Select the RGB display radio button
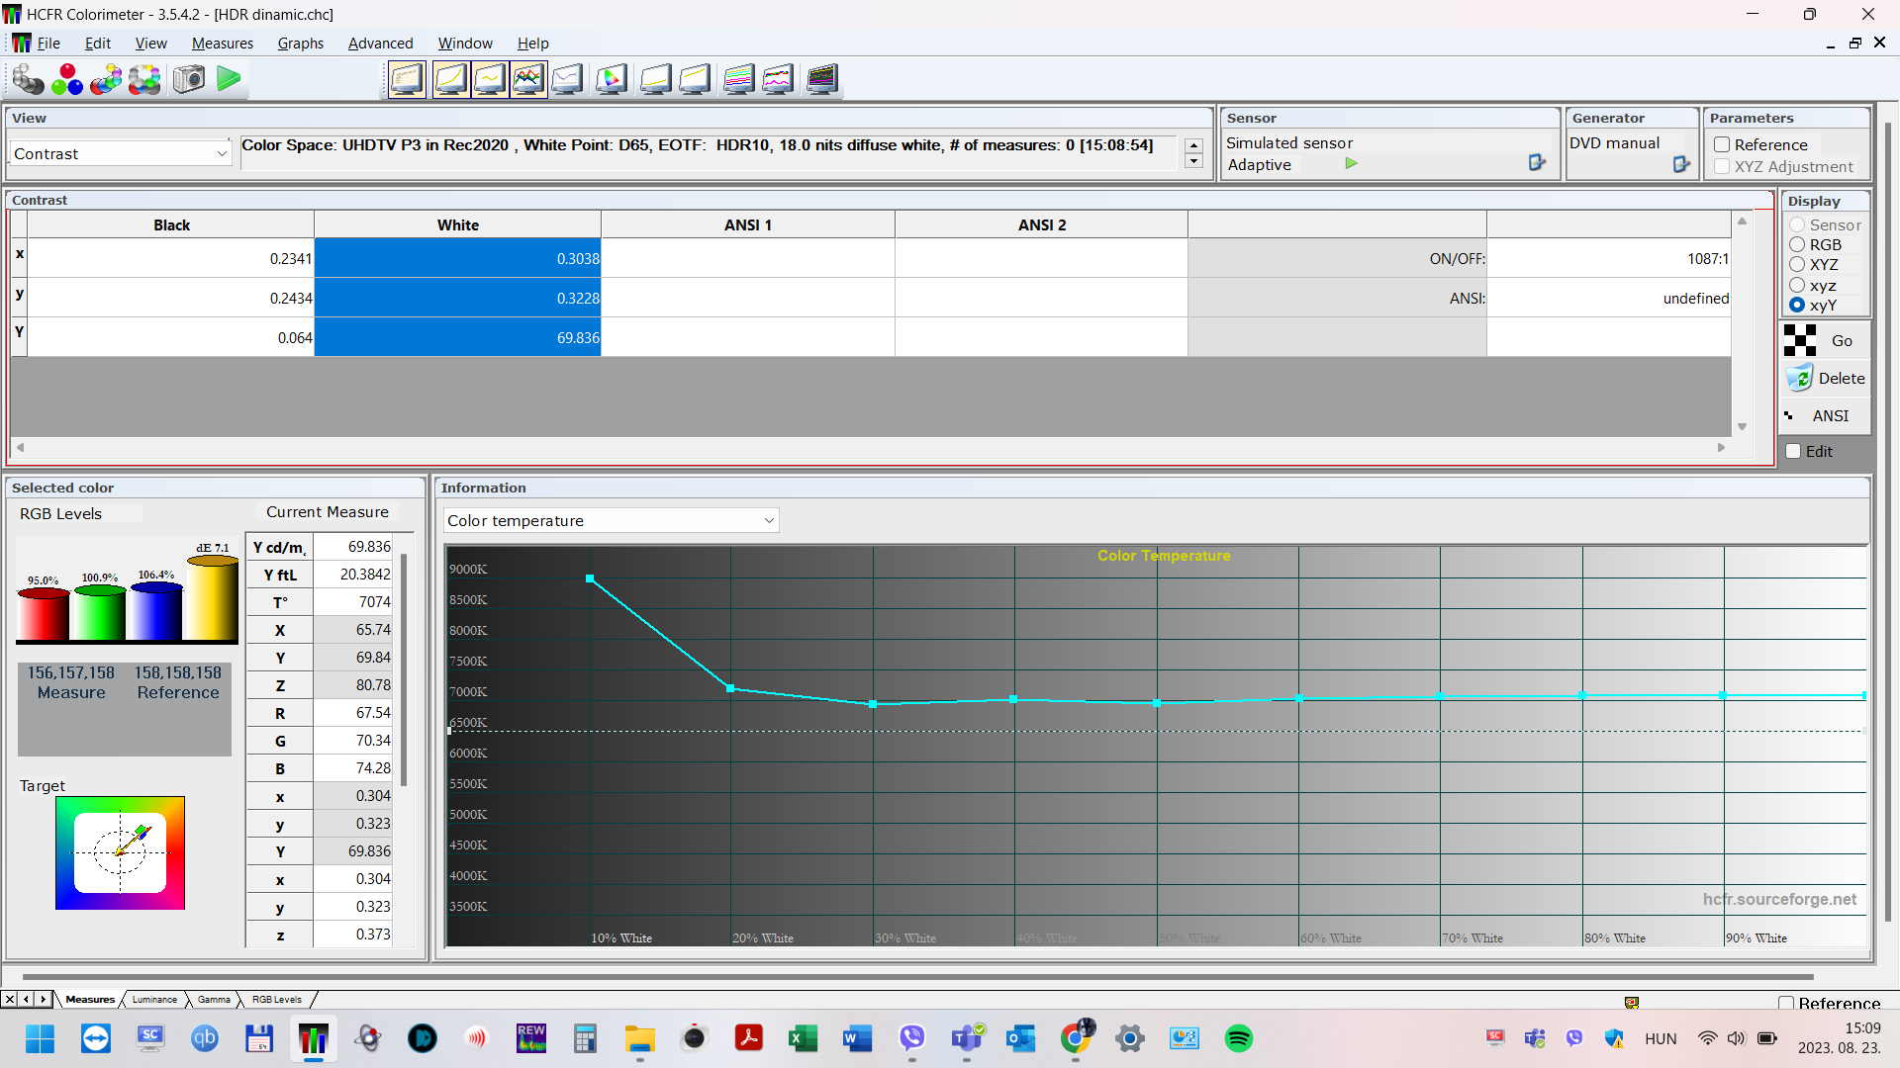Image resolution: width=1900 pixels, height=1068 pixels. point(1797,244)
